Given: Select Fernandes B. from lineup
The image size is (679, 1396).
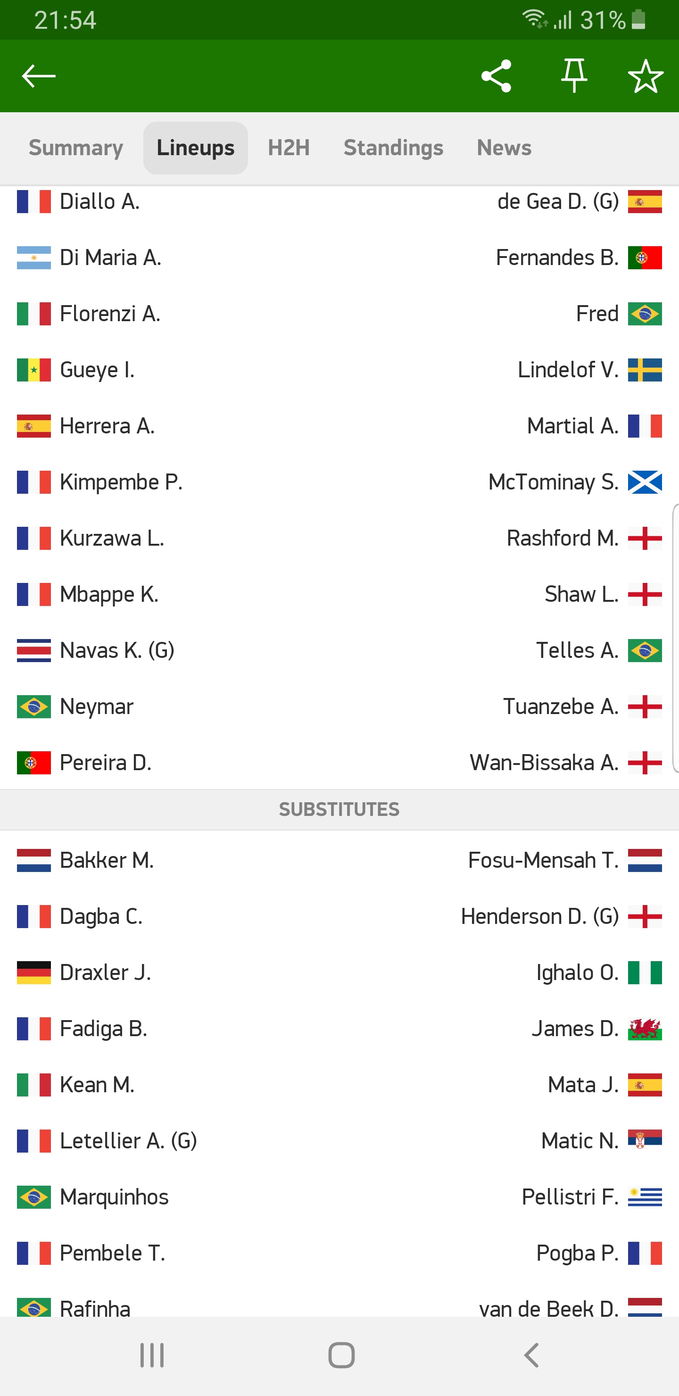Looking at the screenshot, I should point(557,258).
